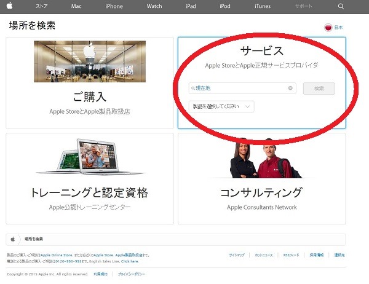Click the 検索 button in the service card
The height and width of the screenshot is (284, 369).
319,89
